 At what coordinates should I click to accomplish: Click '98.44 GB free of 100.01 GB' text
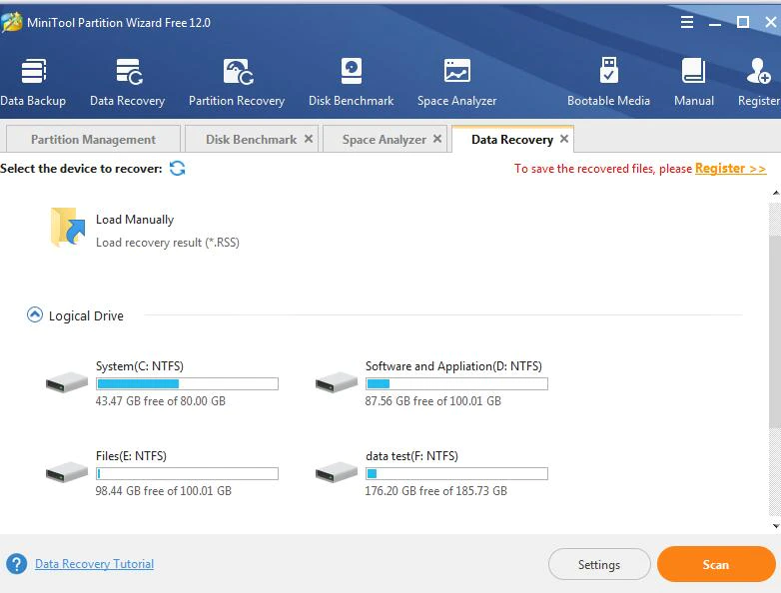pos(164,490)
